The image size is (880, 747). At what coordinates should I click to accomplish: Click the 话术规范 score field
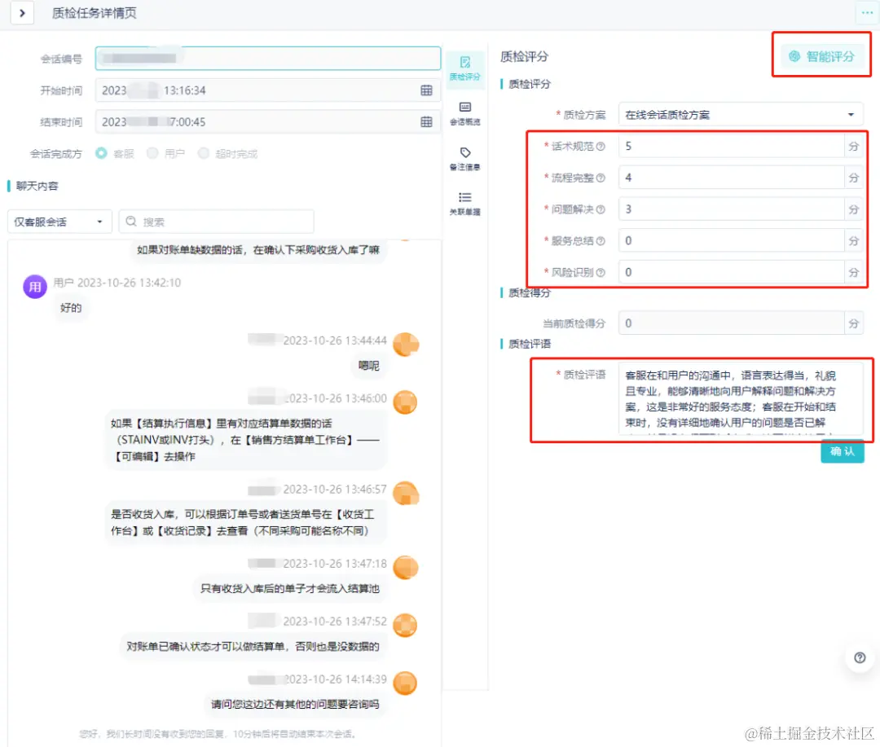[x=731, y=146]
